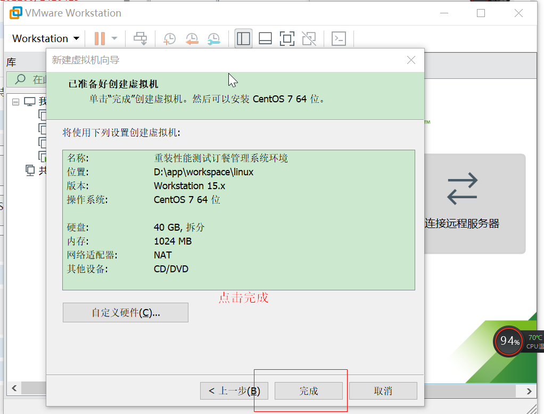Click the Unity mode toolbar icon
544x414 pixels.
click(309, 38)
